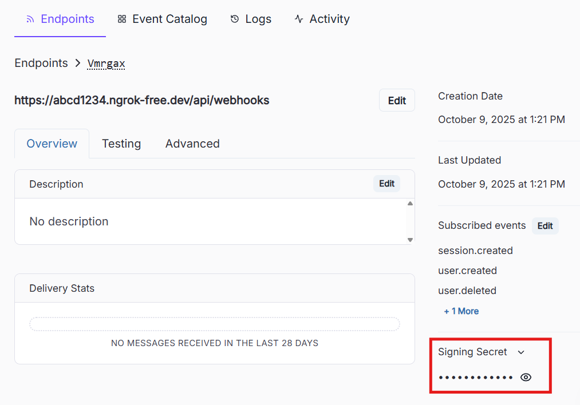Open the Advanced tab
This screenshot has height=405, width=580.
click(x=192, y=144)
